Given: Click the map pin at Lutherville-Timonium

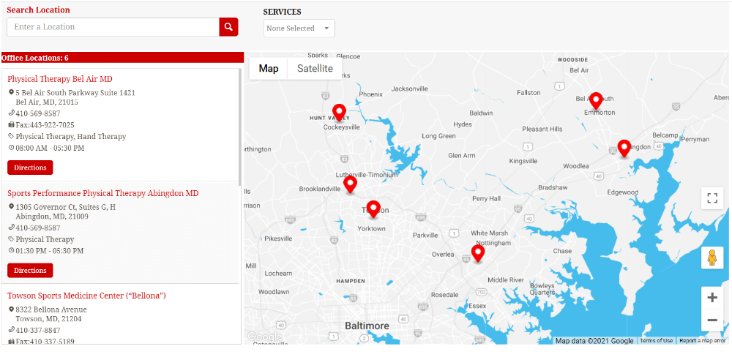Looking at the screenshot, I should click(350, 184).
